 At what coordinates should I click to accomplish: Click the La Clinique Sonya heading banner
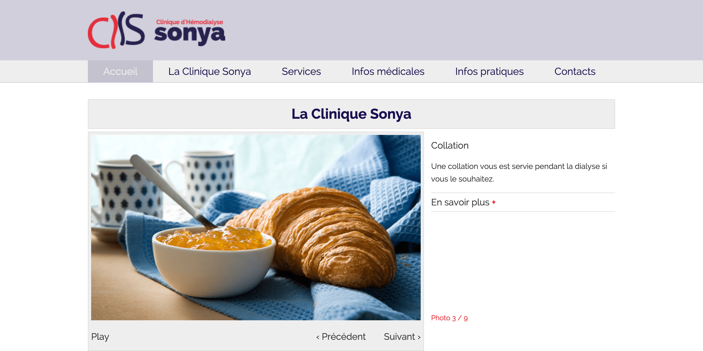pos(351,114)
